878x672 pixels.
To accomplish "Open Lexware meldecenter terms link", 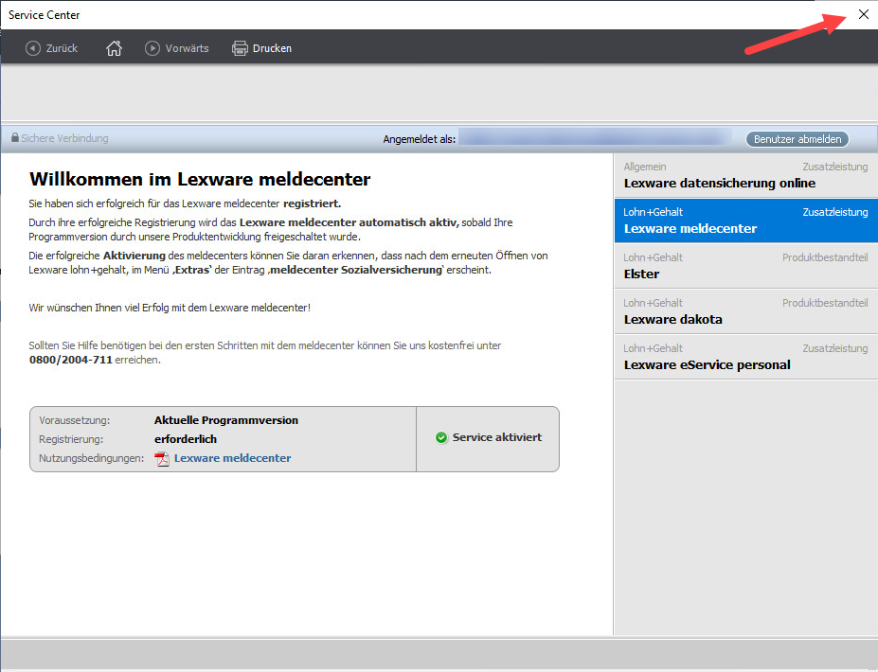I will click(232, 458).
